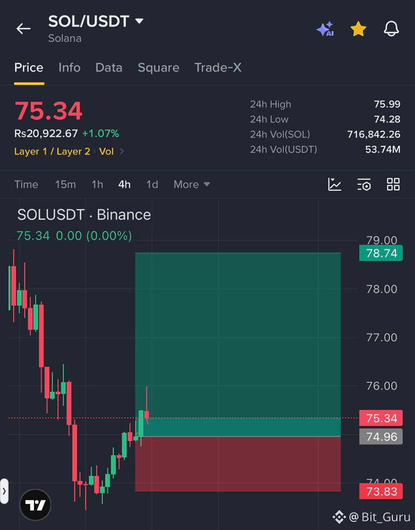Click the large 75.34 price
Image resolution: width=415 pixels, height=530 pixels.
tap(48, 111)
